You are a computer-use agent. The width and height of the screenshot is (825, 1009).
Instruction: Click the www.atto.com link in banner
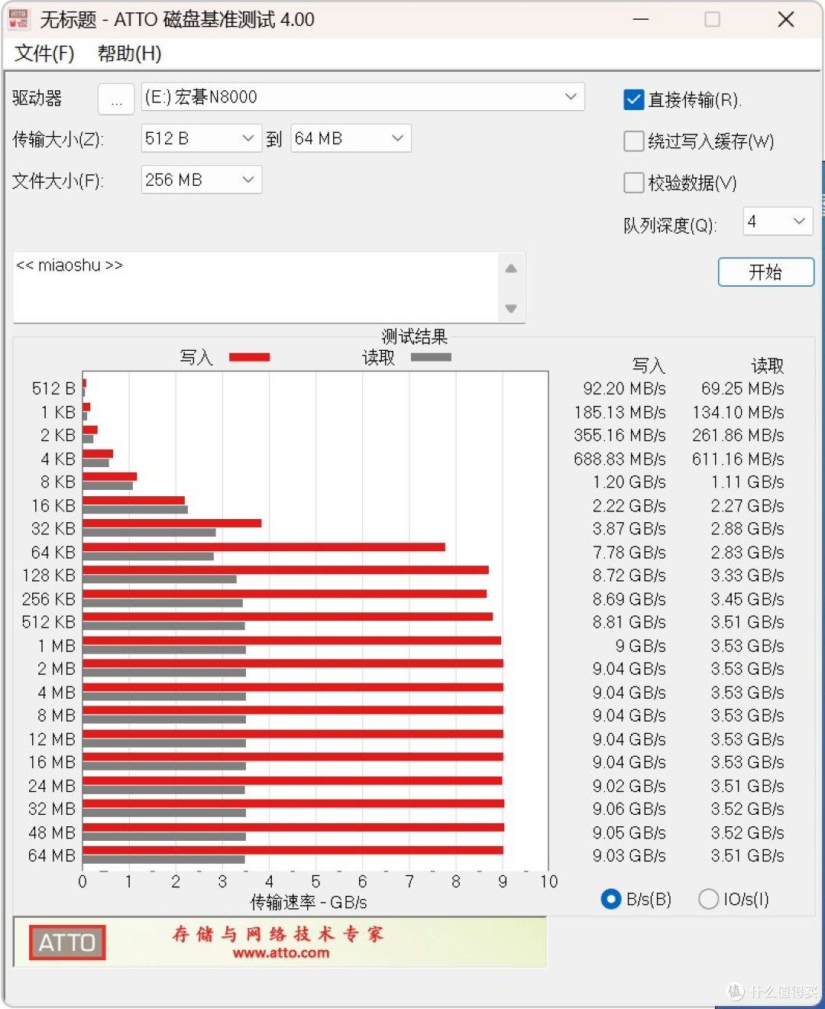point(281,953)
